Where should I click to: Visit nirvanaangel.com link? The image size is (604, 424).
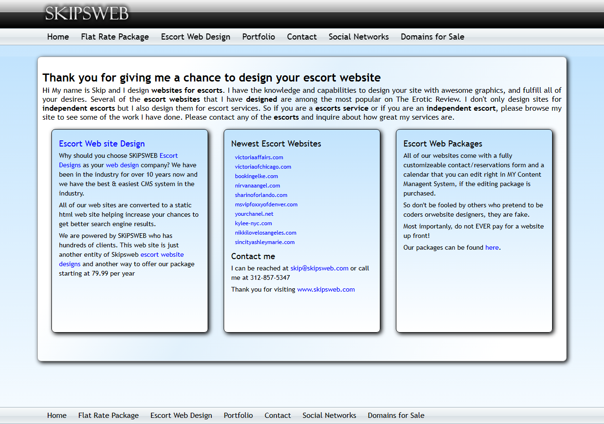(258, 186)
